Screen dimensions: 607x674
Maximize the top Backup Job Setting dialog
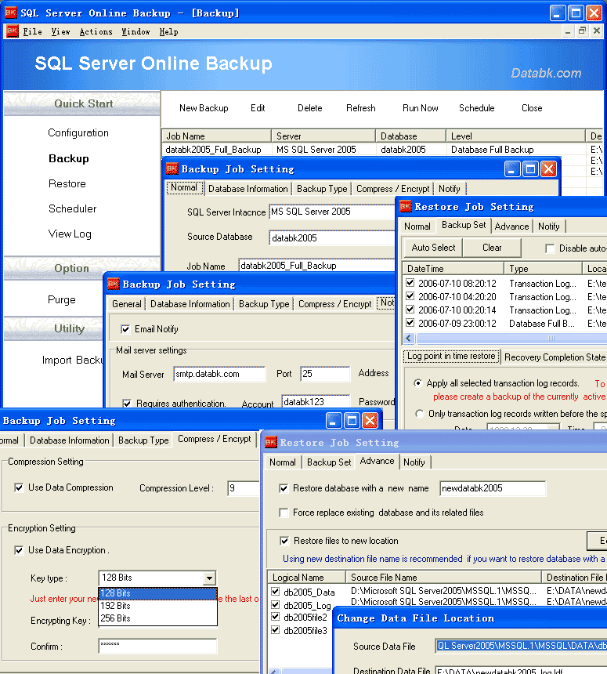530,169
